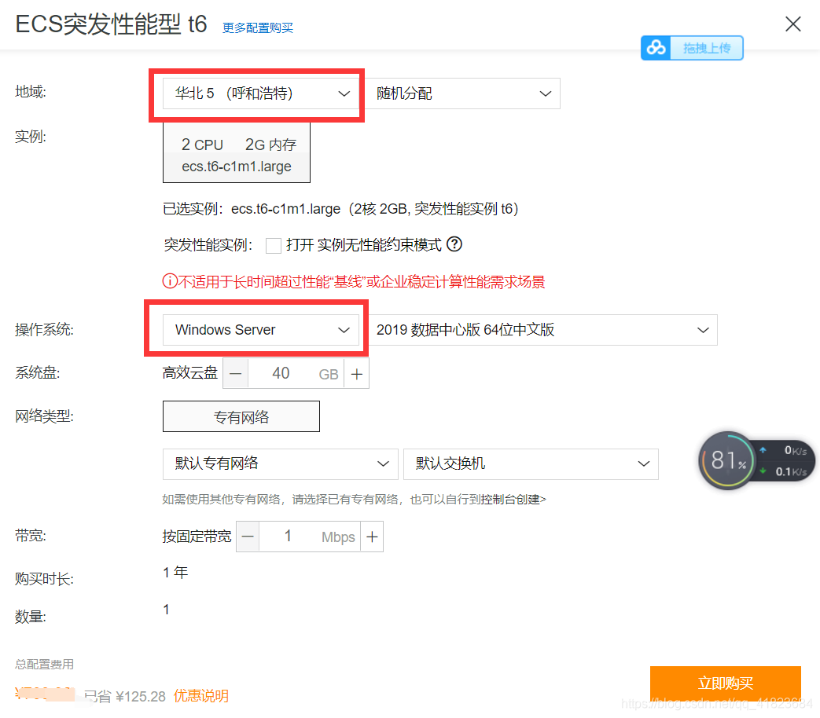Click the 拖拽上传 cloud upload button
The width and height of the screenshot is (820, 718).
pos(692,48)
